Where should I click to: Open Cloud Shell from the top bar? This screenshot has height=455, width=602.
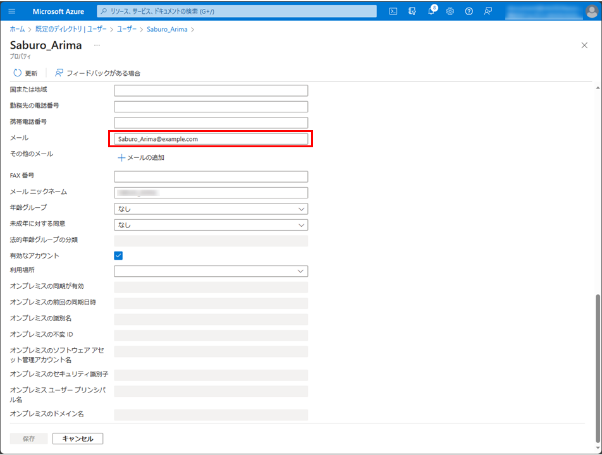pyautogui.click(x=393, y=11)
